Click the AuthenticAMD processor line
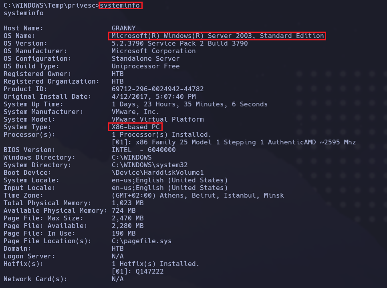Image resolution: width=387 pixels, height=288 pixels. point(234,142)
